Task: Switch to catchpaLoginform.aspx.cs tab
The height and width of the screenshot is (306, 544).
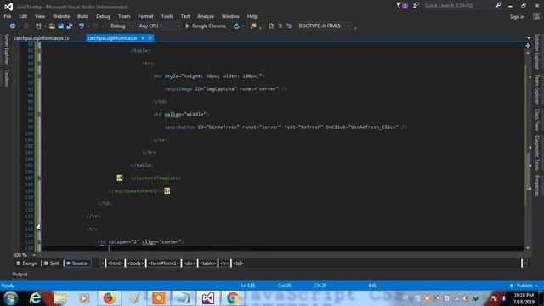Action: tap(42, 38)
